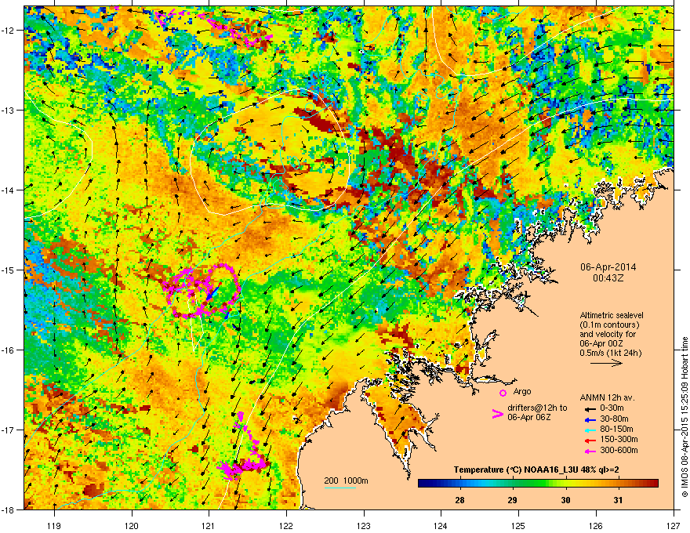Click the '300-600m' depth label
Viewport: 690px width, 533px height.
tap(619, 450)
